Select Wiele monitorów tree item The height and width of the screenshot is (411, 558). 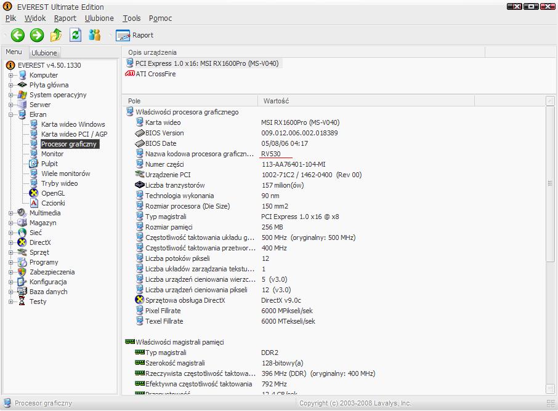(66, 174)
